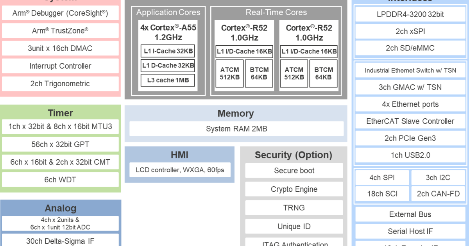The height and width of the screenshot is (246, 469).
Task: Select the 6ch WDT block
Action: (60, 180)
